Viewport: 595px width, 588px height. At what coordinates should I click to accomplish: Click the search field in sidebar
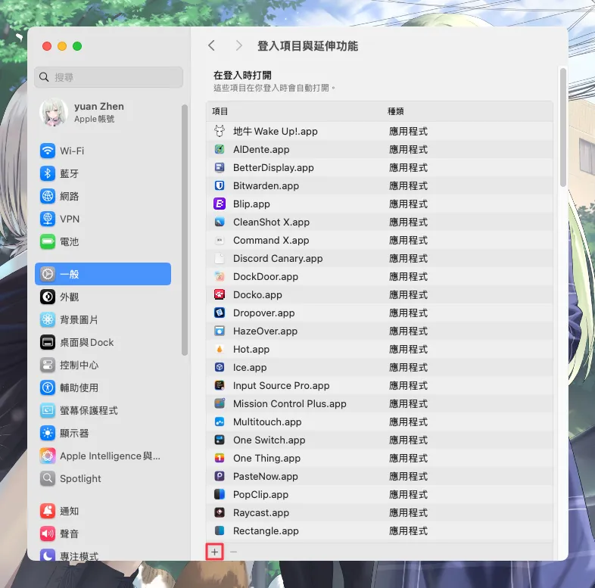pos(109,77)
